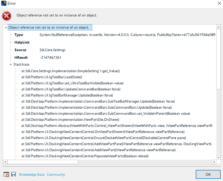Click the right arrow of the horizontal scrollbar
223x181 pixels.
tap(214, 162)
